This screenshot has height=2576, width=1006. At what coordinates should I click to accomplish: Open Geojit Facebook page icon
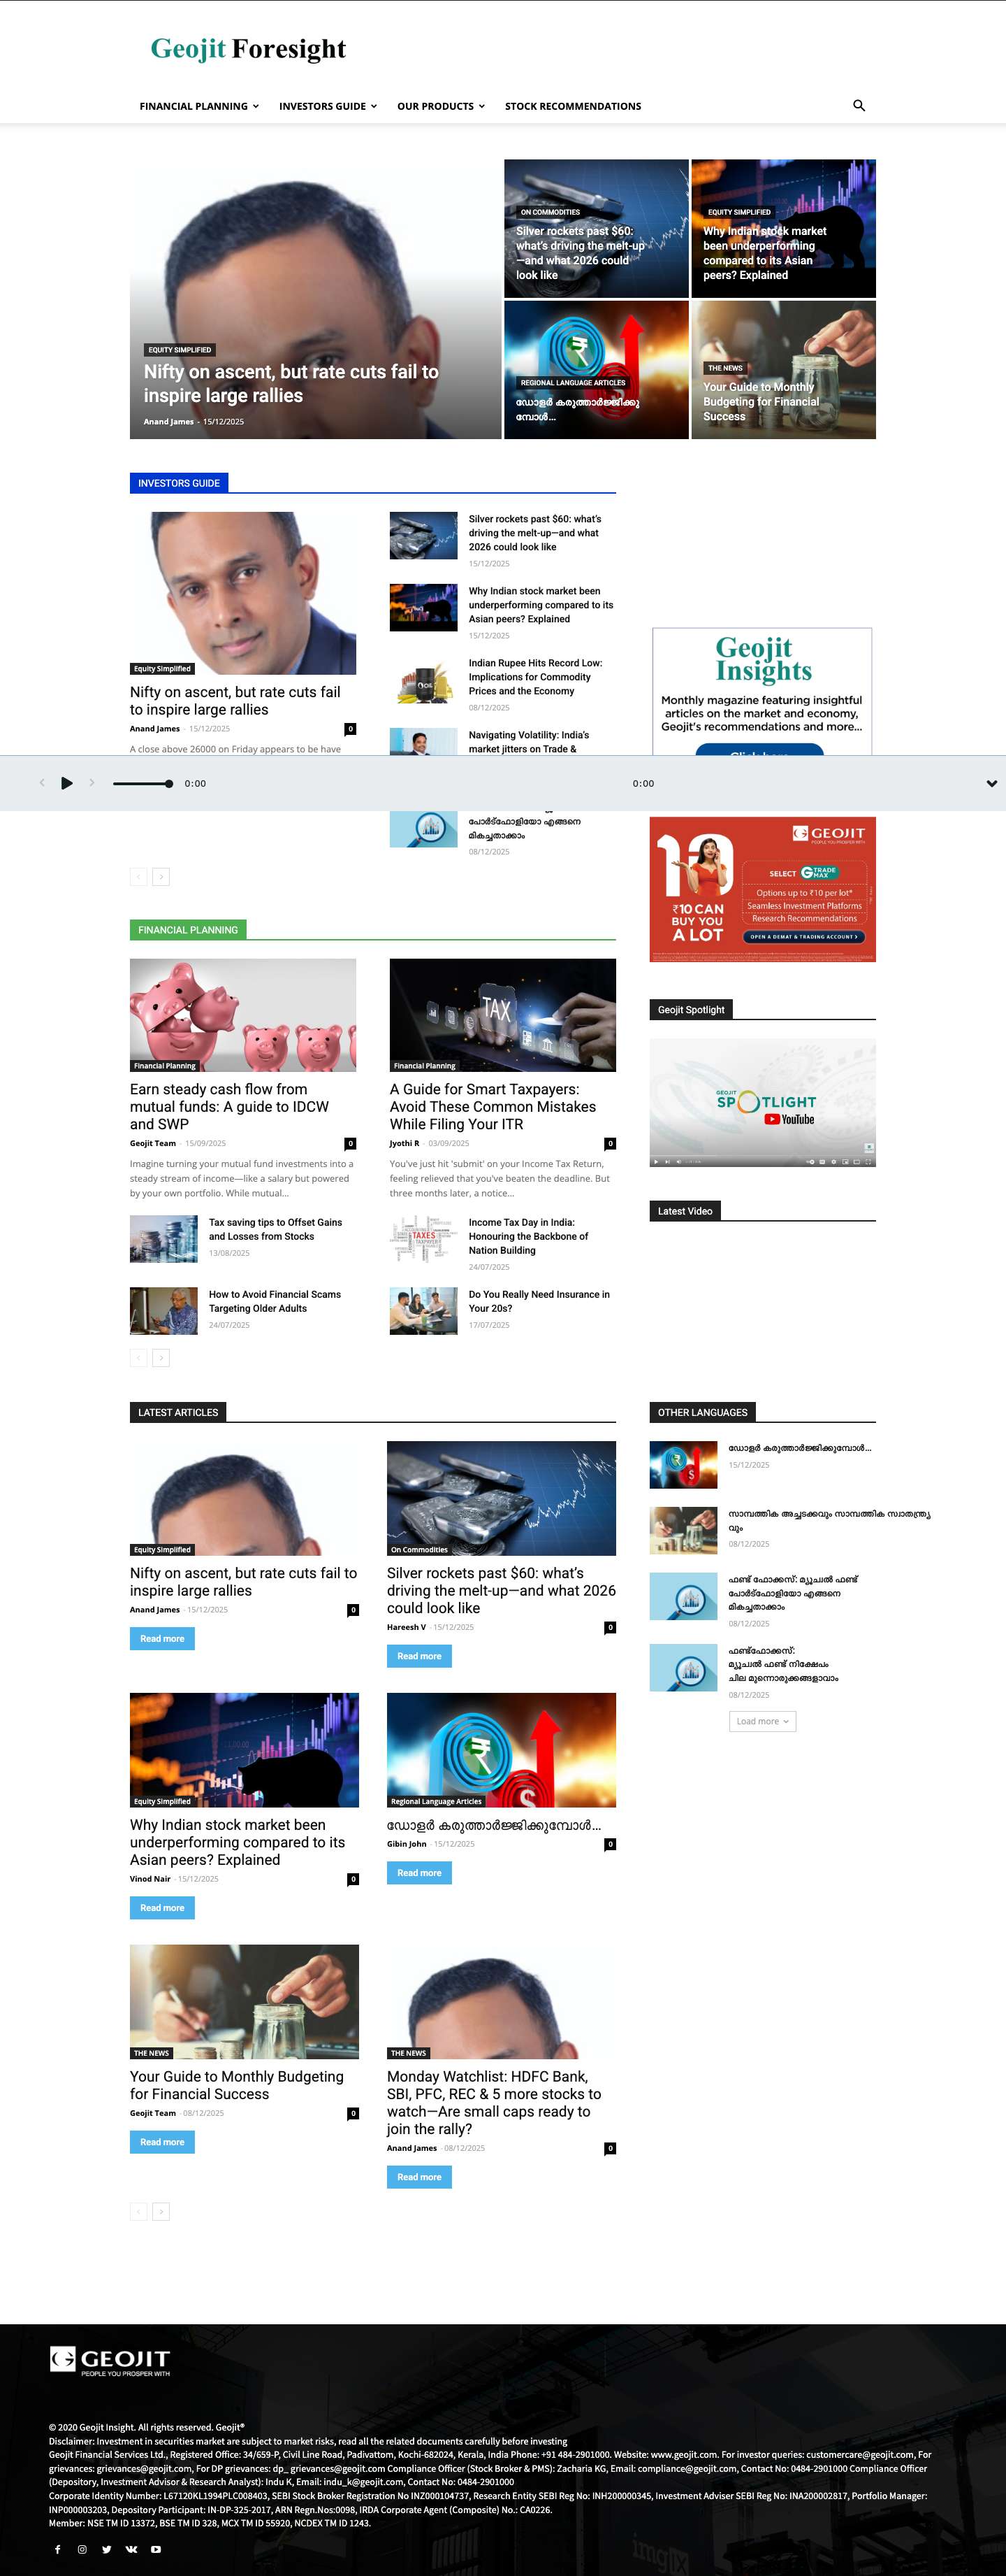click(x=57, y=2549)
